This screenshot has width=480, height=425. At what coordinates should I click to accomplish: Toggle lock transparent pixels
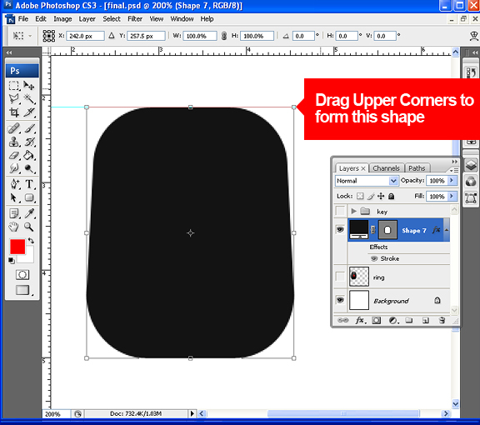click(360, 196)
